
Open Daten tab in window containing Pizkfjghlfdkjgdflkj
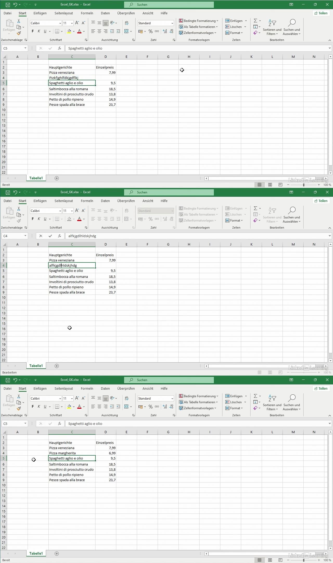click(105, 13)
